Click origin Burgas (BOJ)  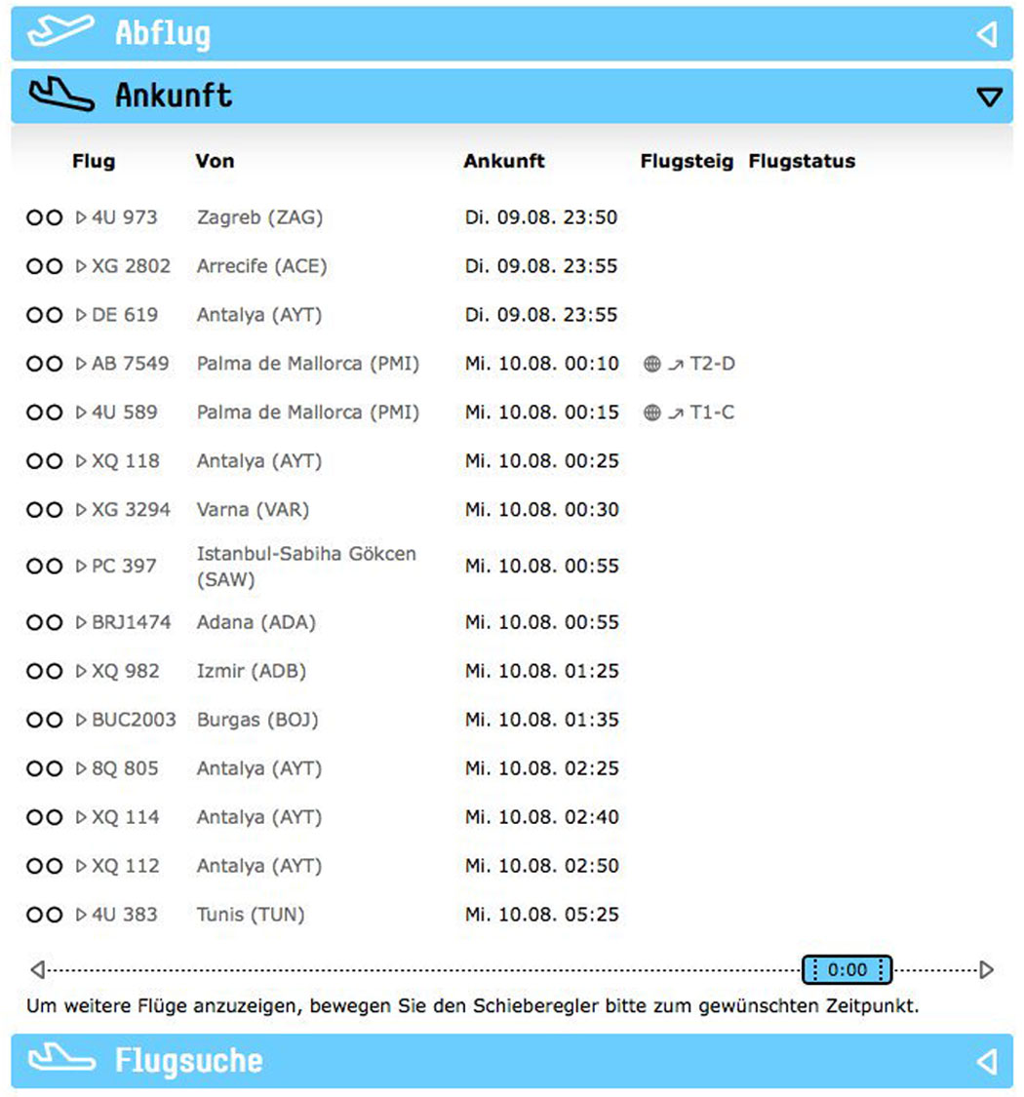257,721
